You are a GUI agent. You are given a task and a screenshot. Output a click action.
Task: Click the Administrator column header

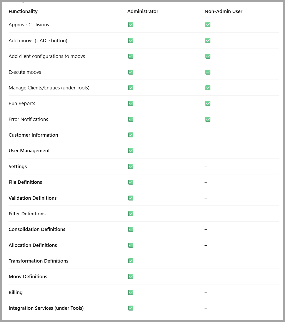click(143, 11)
